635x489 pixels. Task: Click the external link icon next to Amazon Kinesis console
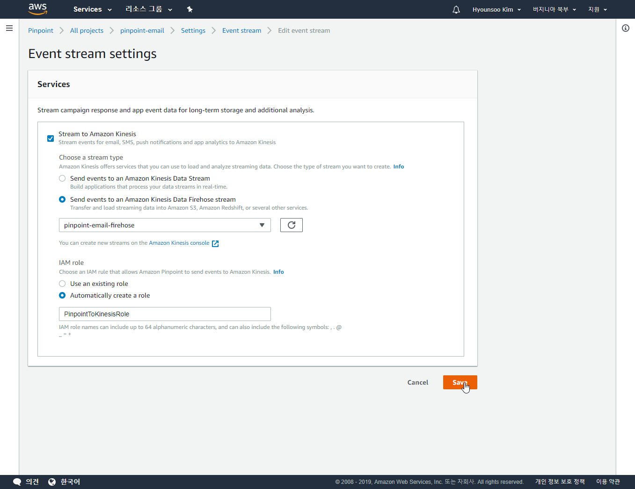(215, 243)
